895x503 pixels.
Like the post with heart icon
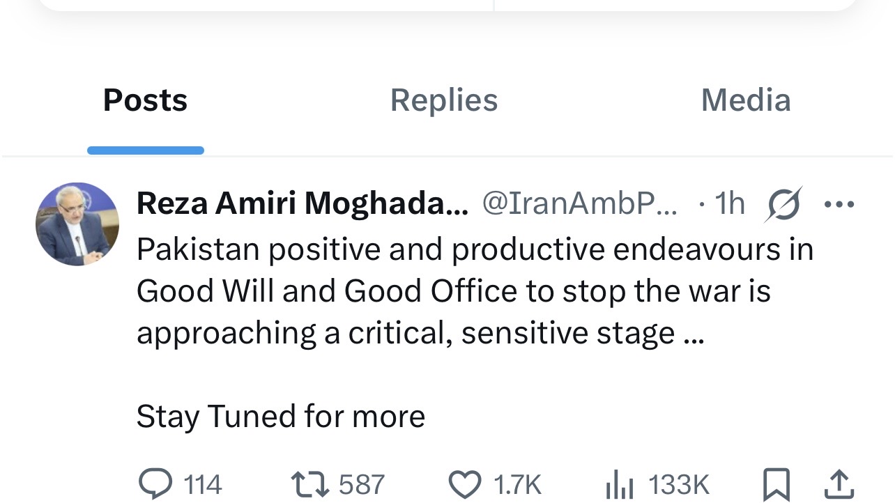click(x=464, y=483)
